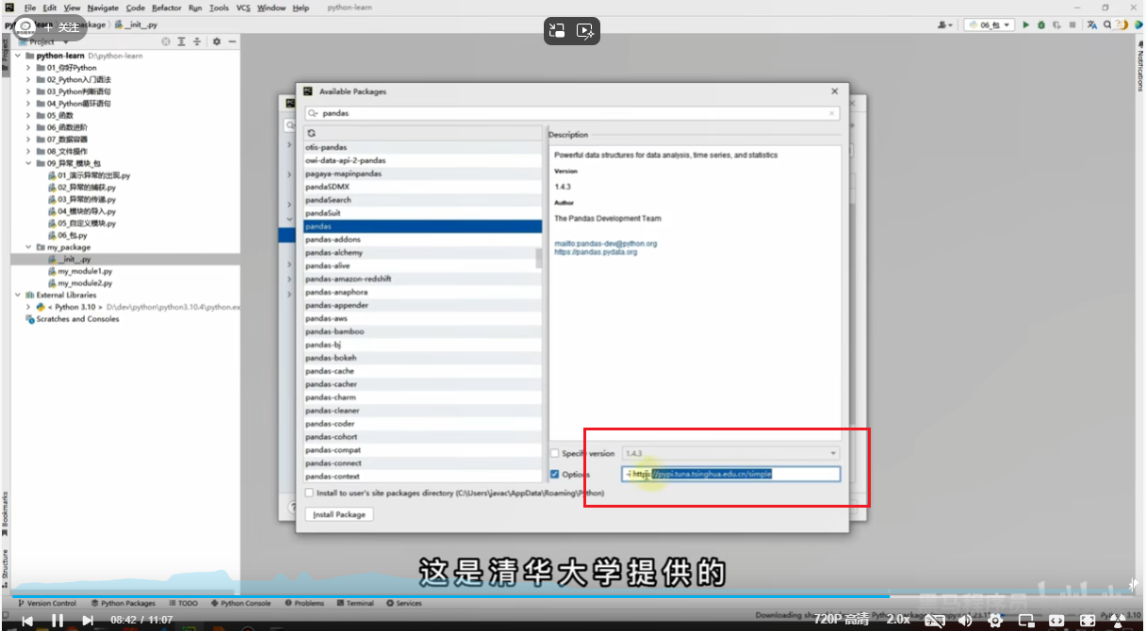
Task: Click the green Run button in PyCharm toolbar
Action: coord(1026,24)
